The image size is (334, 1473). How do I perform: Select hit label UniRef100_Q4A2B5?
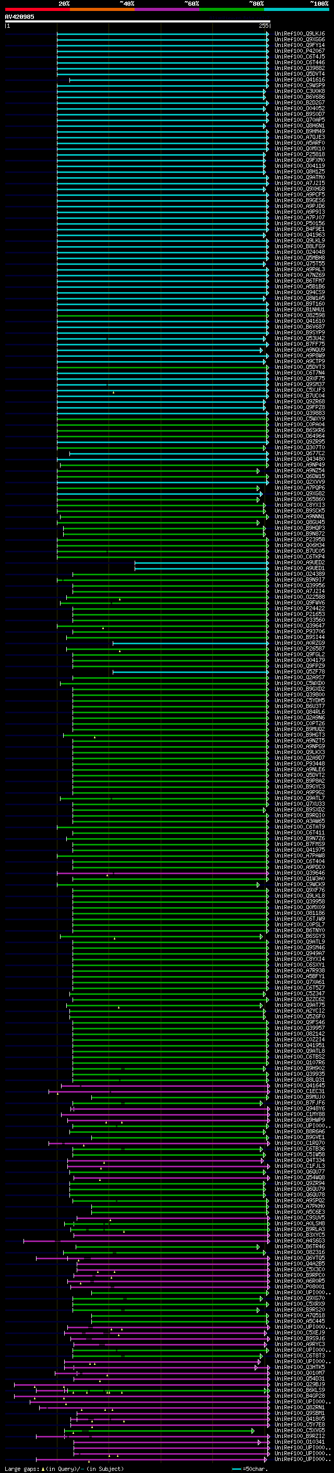(300, 1263)
